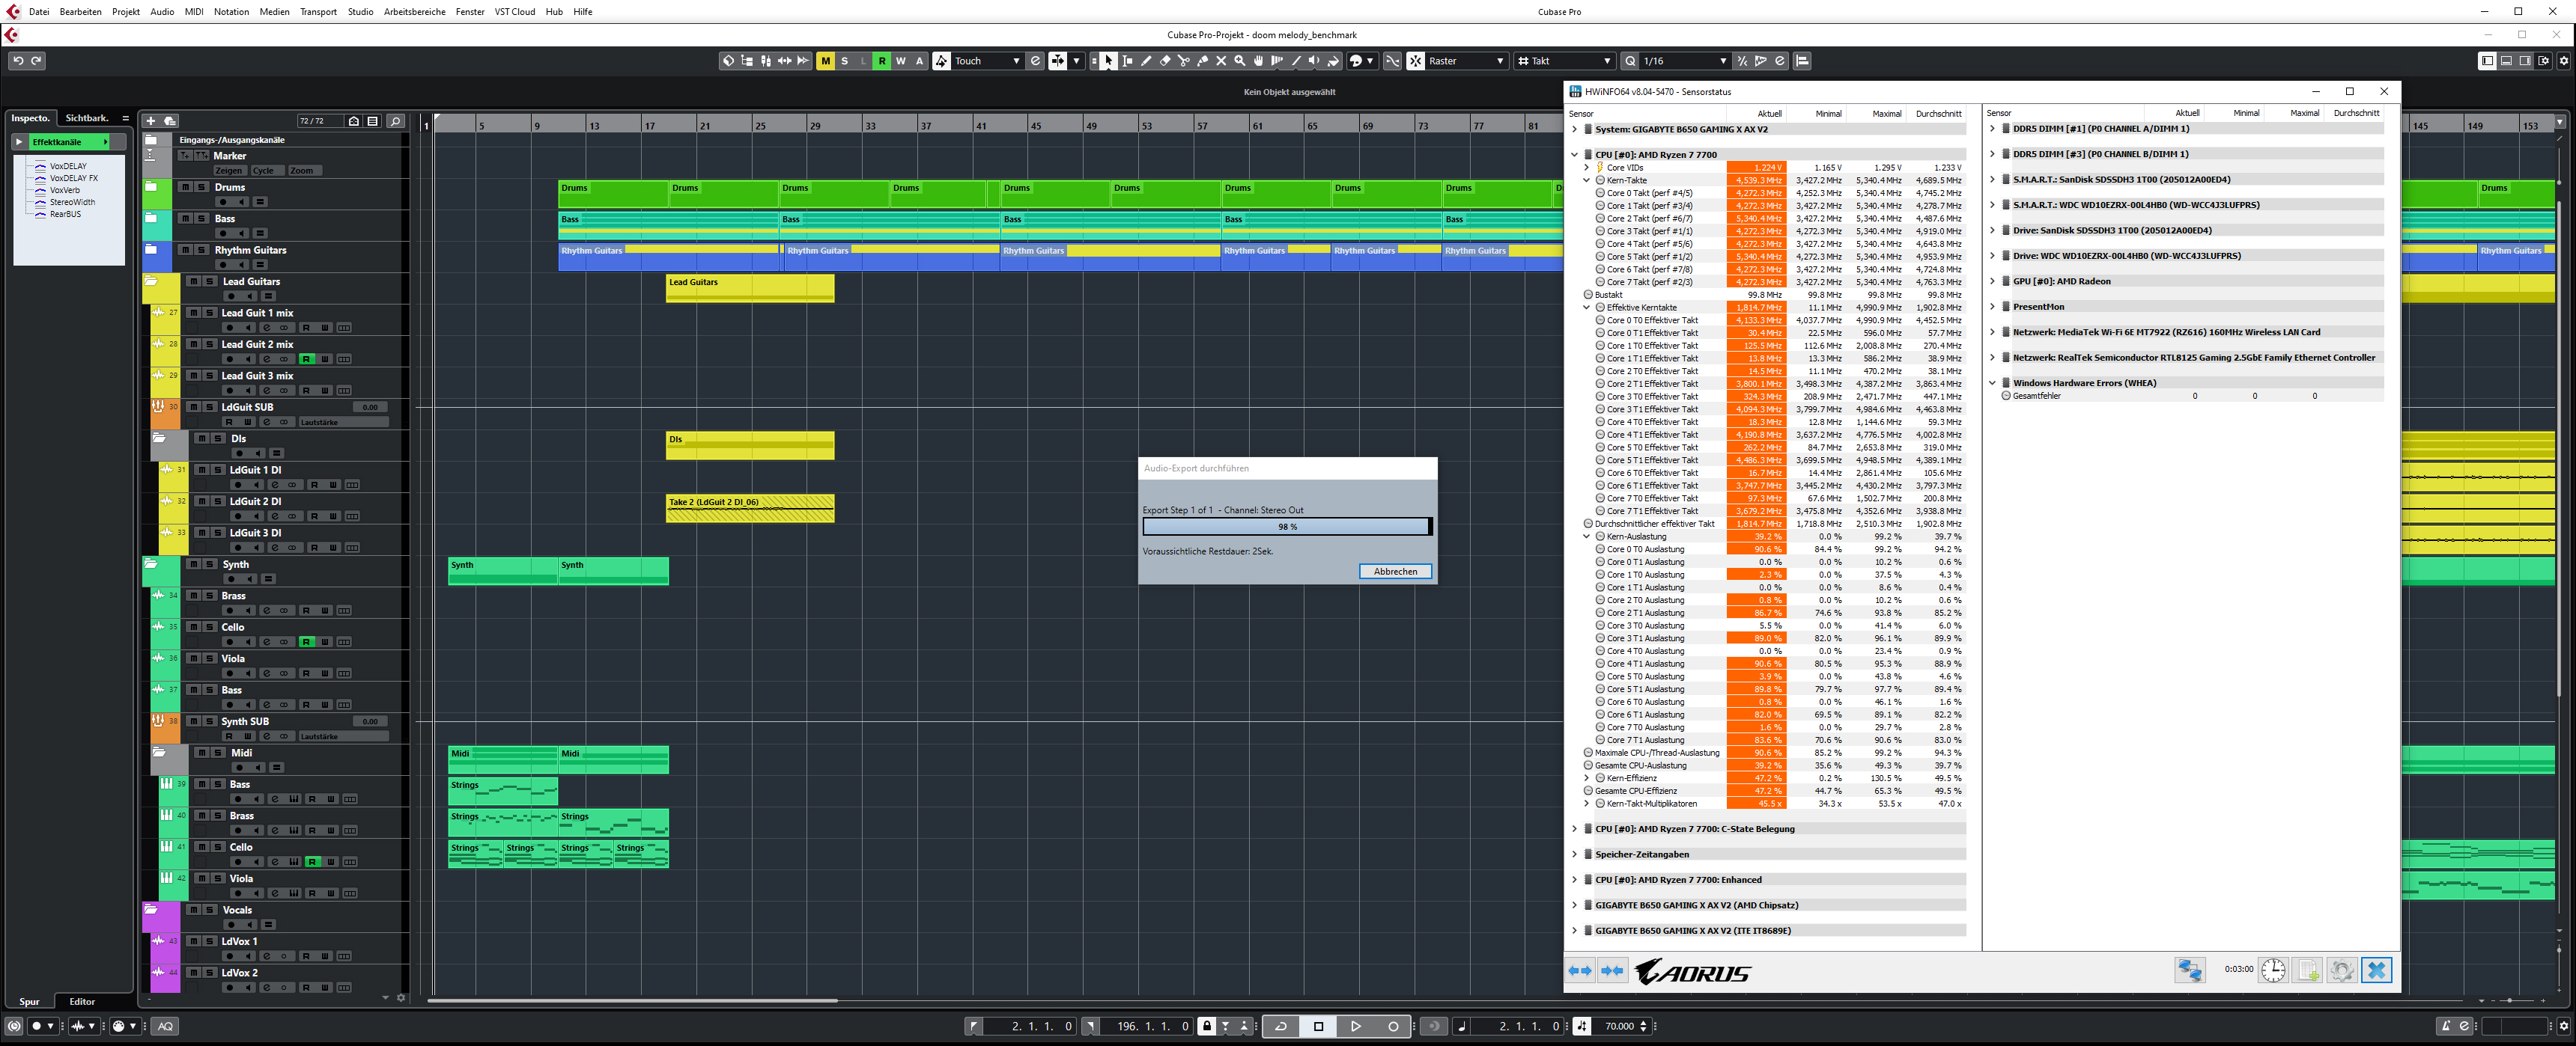This screenshot has height=1046, width=2576.
Task: Open the 1/16 quantize preset dropdown
Action: point(1722,61)
